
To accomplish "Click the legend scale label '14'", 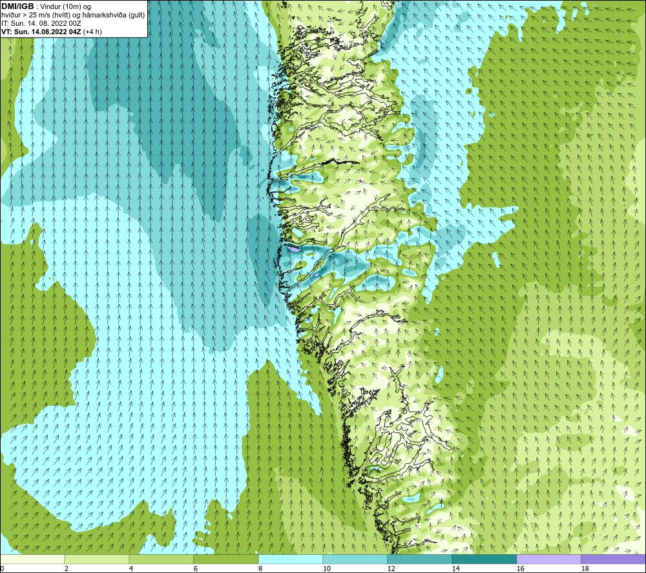I will coord(455,569).
